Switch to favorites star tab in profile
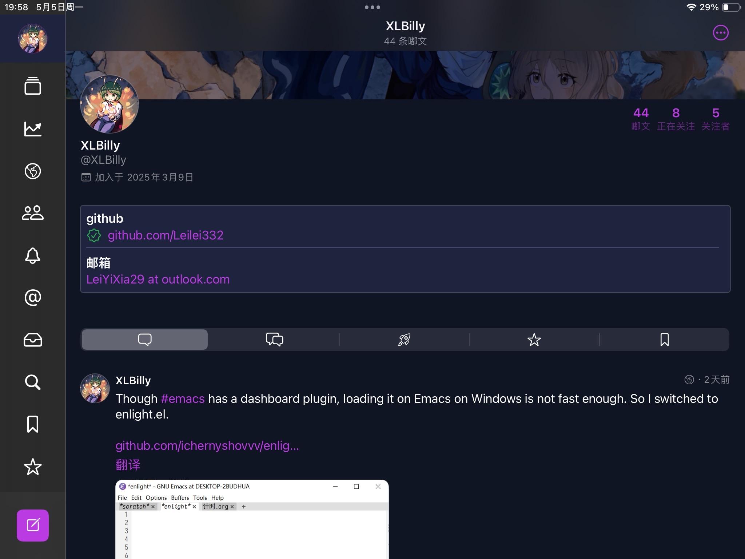Viewport: 745px width, 559px height. 534,340
